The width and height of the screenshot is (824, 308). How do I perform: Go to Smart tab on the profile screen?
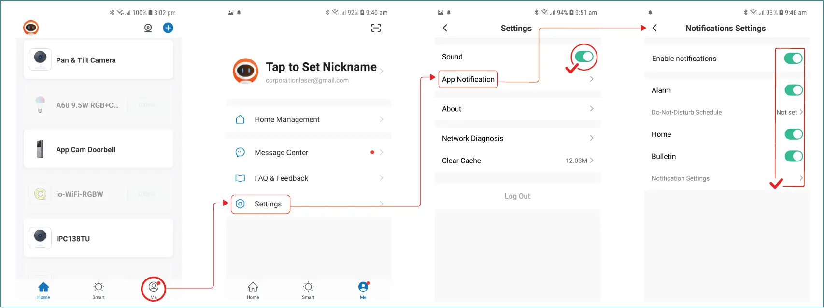308,291
